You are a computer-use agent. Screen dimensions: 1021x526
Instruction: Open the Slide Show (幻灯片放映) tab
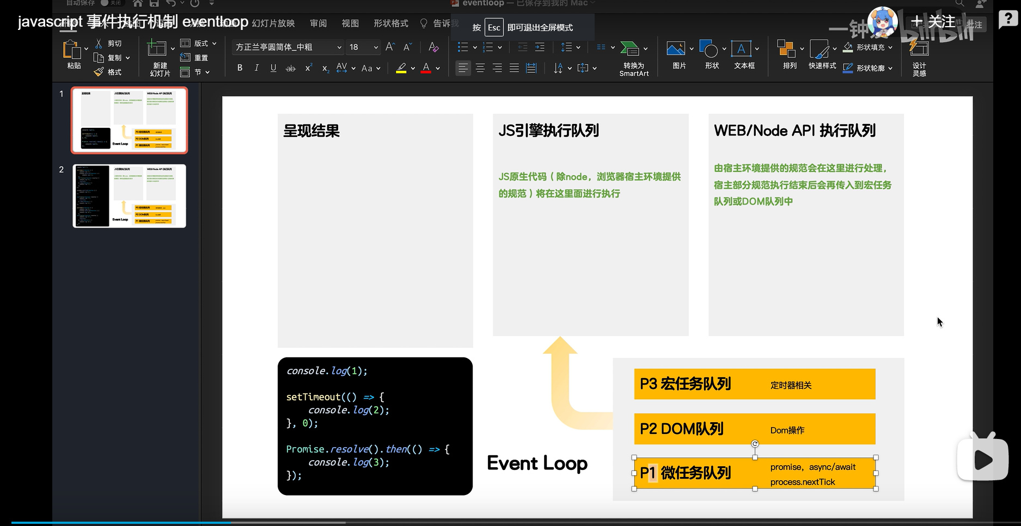pos(273,23)
